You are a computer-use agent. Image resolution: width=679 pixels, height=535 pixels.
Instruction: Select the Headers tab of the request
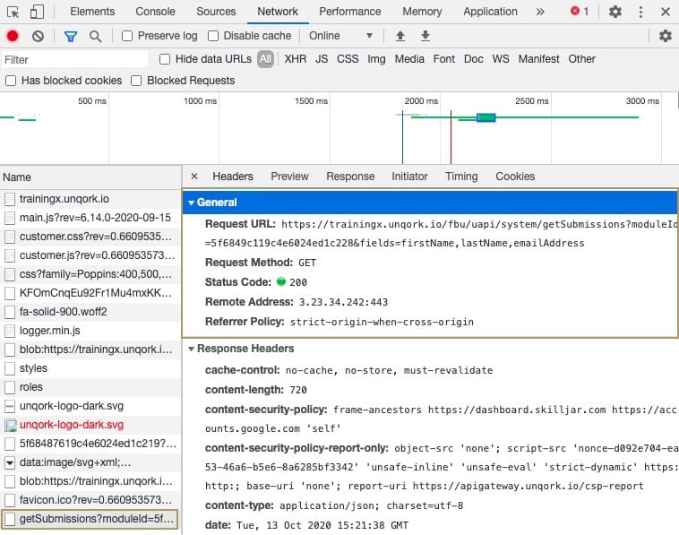coord(233,177)
